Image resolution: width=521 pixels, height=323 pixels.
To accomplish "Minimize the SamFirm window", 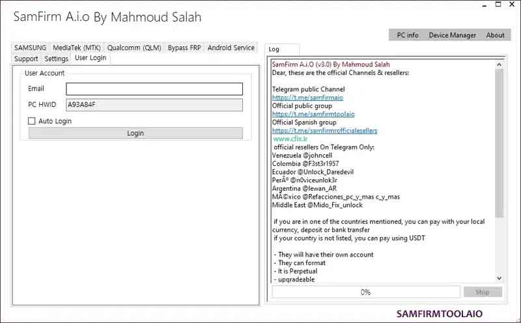I will 485,5.
